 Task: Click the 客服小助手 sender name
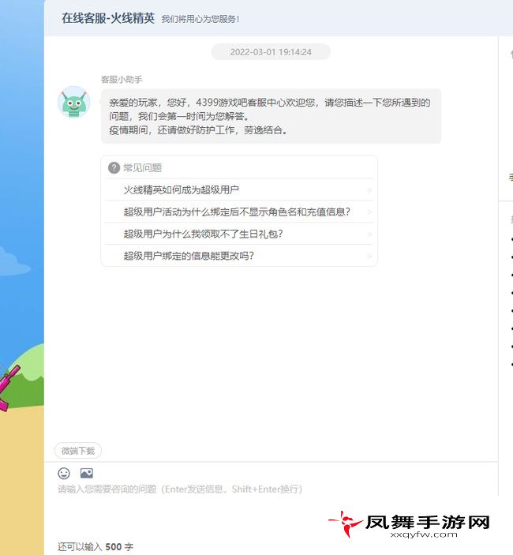pyautogui.click(x=122, y=80)
